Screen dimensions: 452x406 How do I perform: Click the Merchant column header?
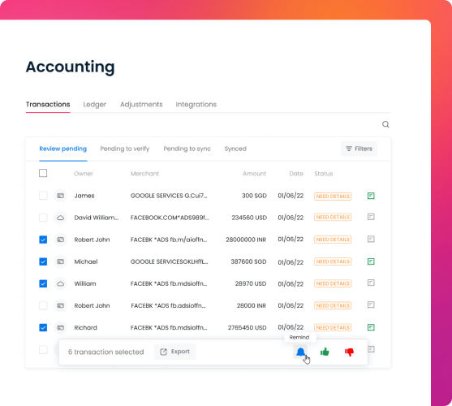pyautogui.click(x=144, y=174)
